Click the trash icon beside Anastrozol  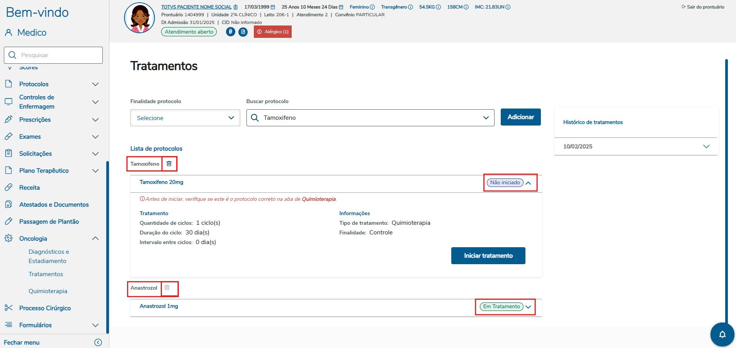click(x=167, y=288)
